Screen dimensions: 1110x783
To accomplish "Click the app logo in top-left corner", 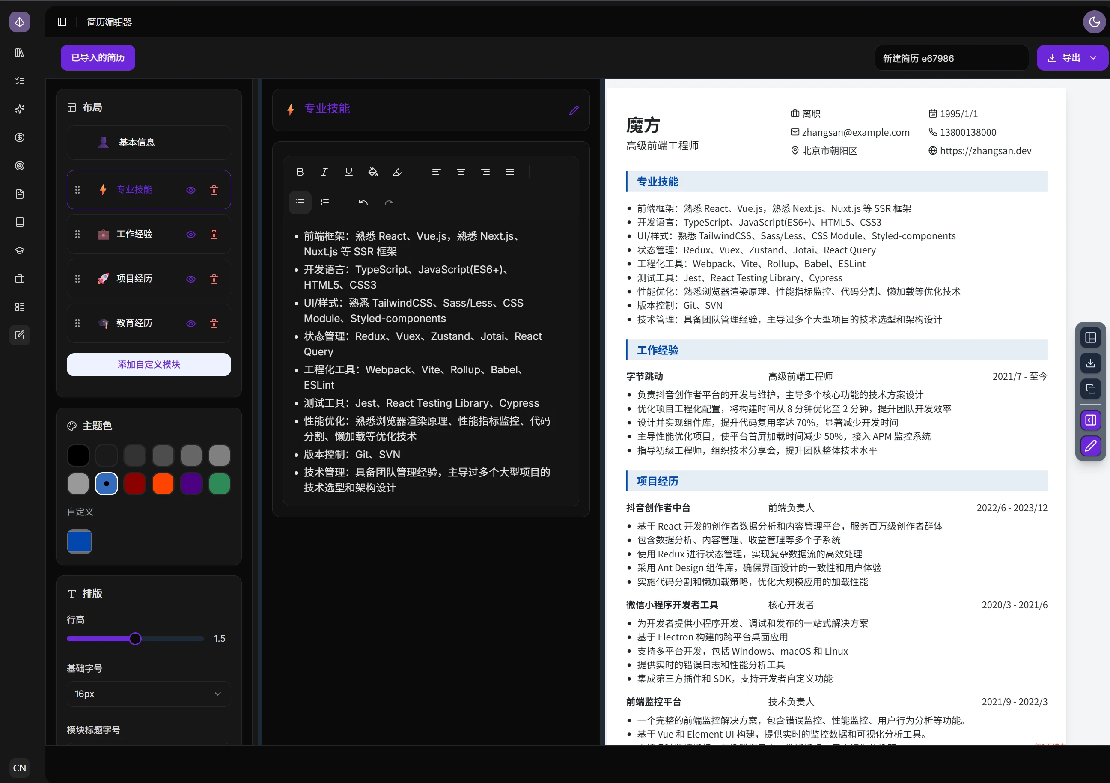I will [x=20, y=22].
